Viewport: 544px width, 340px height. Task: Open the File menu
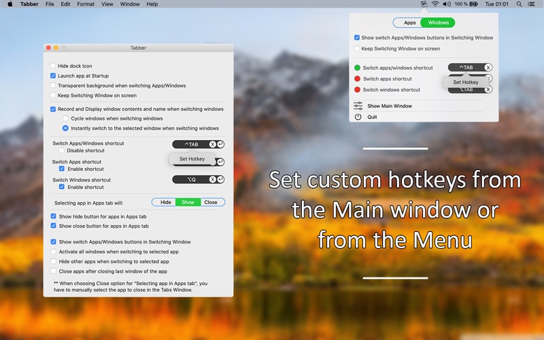click(x=50, y=4)
